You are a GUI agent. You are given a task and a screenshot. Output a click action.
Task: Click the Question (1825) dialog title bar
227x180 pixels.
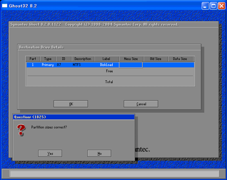(x=73, y=117)
